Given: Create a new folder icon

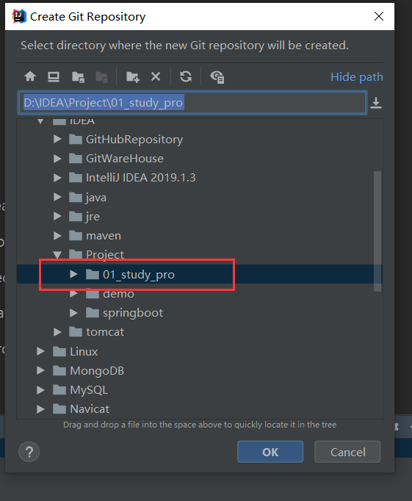Looking at the screenshot, I should pyautogui.click(x=132, y=77).
